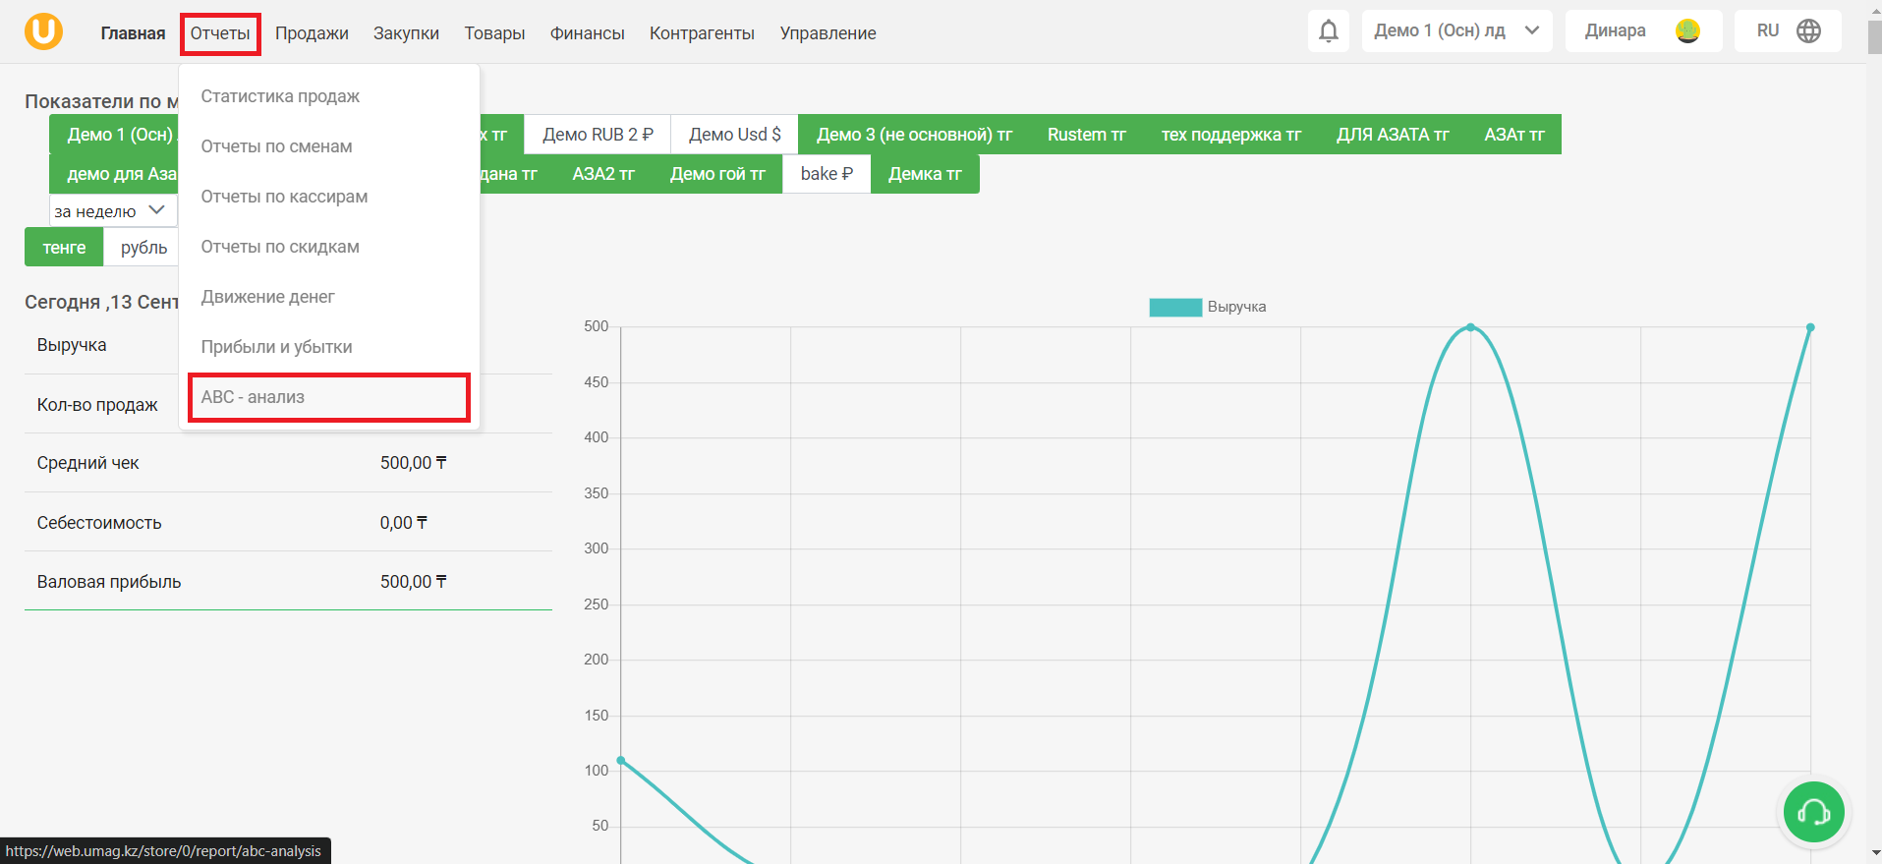This screenshot has width=1882, height=864.
Task: Toggle the Демо Usd $ store tab
Action: (x=734, y=135)
